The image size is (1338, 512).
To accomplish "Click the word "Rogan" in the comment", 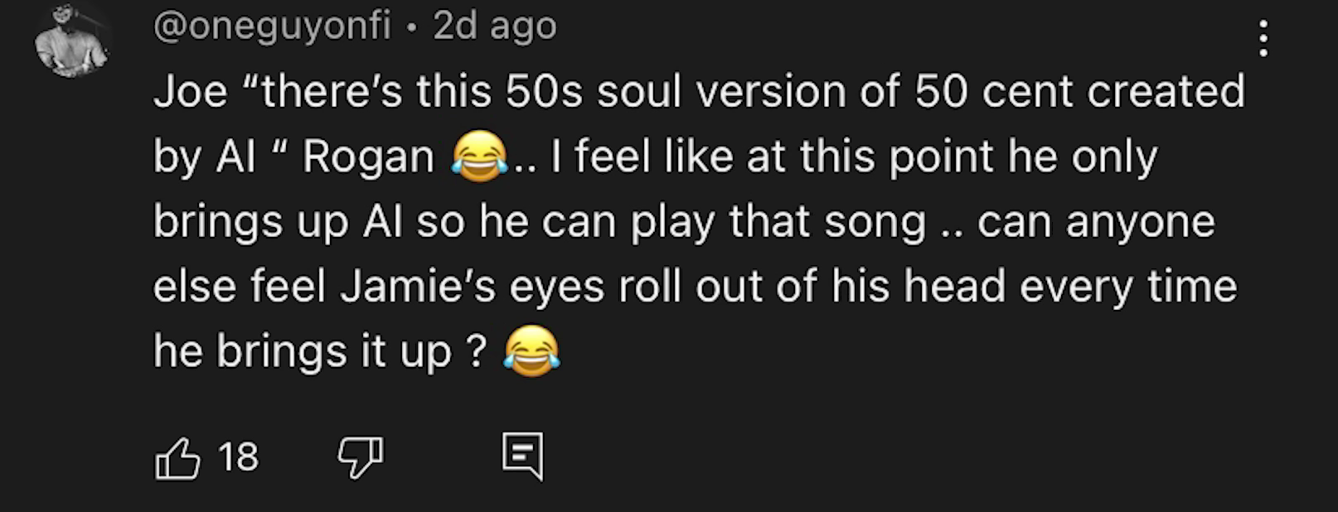I will tap(368, 157).
